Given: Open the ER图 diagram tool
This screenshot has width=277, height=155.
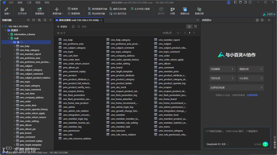Looking at the screenshot, I should pyautogui.click(x=172, y=11).
